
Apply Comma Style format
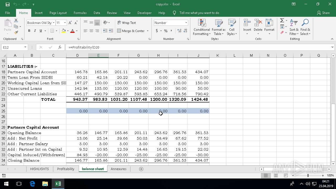(171, 31)
